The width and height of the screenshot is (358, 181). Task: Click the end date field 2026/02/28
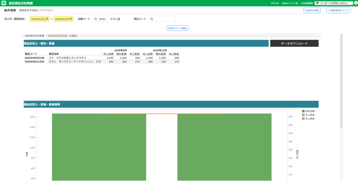pyautogui.click(x=63, y=19)
